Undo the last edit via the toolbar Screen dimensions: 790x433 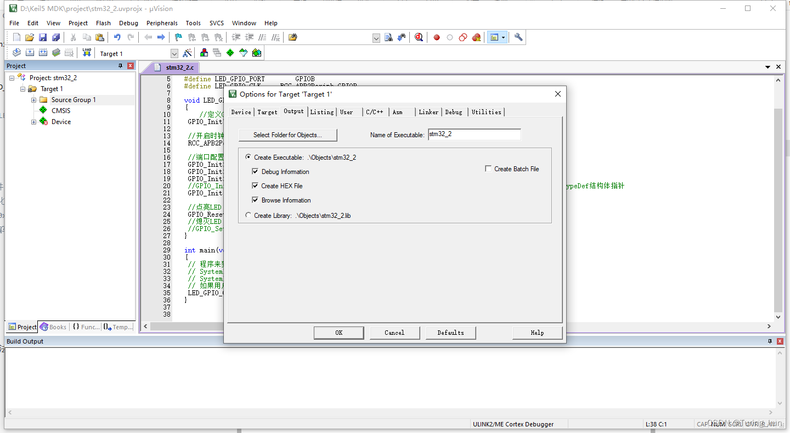tap(117, 37)
